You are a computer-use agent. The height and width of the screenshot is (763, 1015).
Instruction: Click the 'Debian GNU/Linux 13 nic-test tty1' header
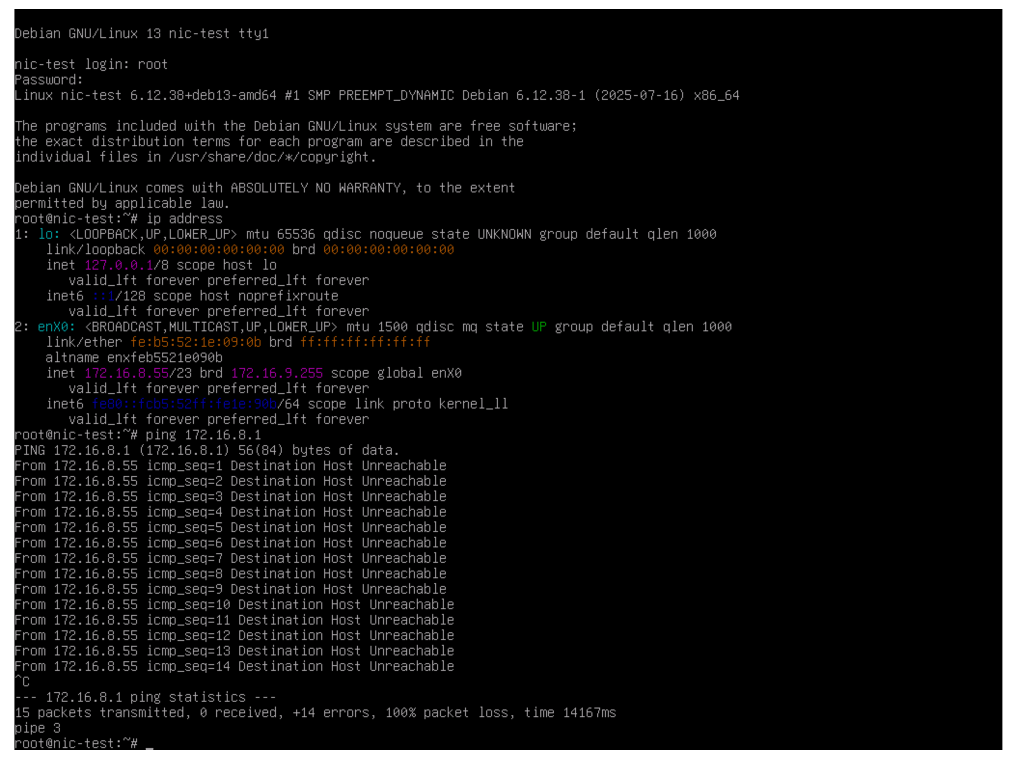pos(141,34)
